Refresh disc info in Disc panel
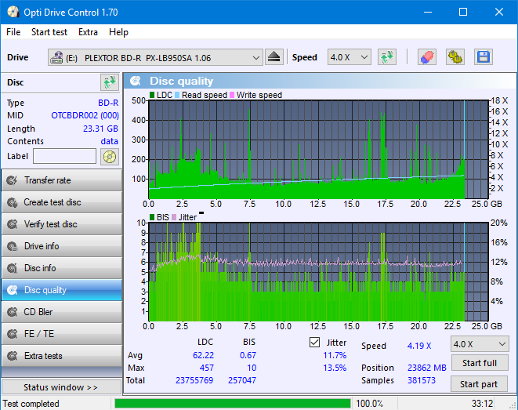This screenshot has height=410, width=518. click(x=110, y=82)
